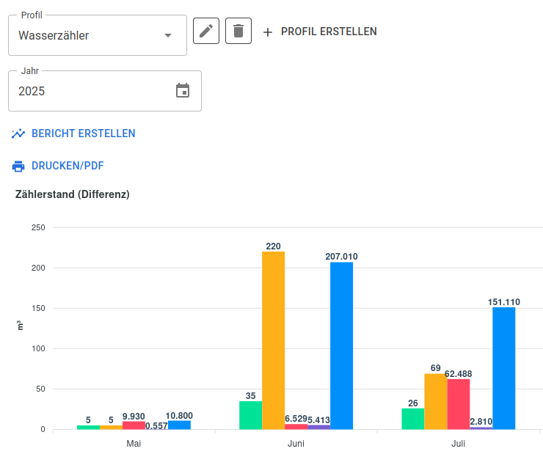Click the Jahr input field showing 2025

click(x=105, y=91)
